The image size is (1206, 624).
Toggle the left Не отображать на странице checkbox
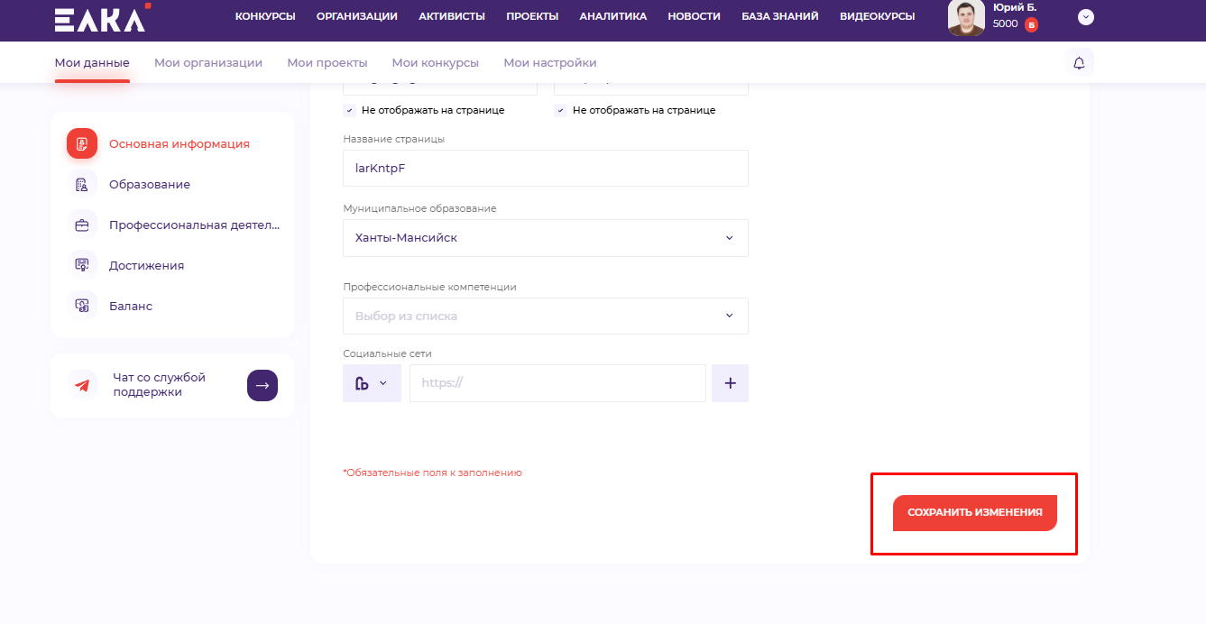point(349,110)
